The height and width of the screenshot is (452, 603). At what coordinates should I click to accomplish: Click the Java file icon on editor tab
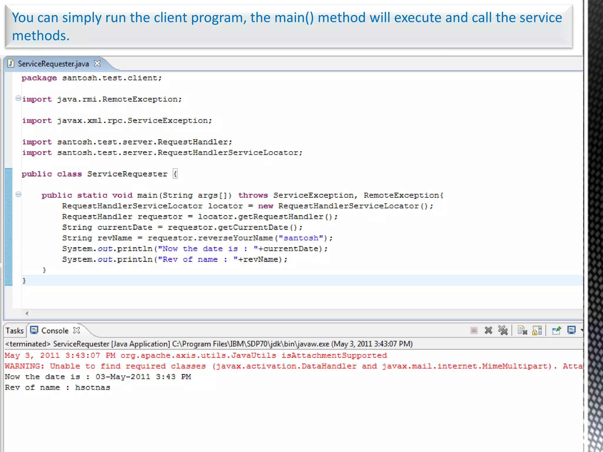[11, 64]
